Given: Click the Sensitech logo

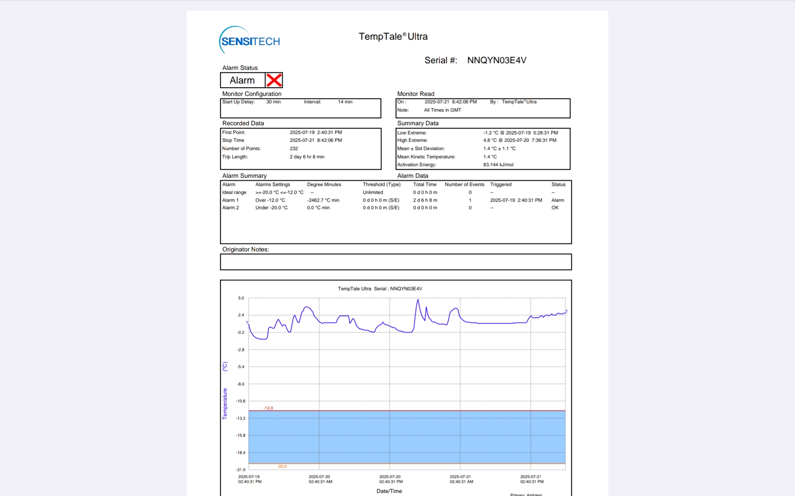Looking at the screenshot, I should tap(250, 41).
